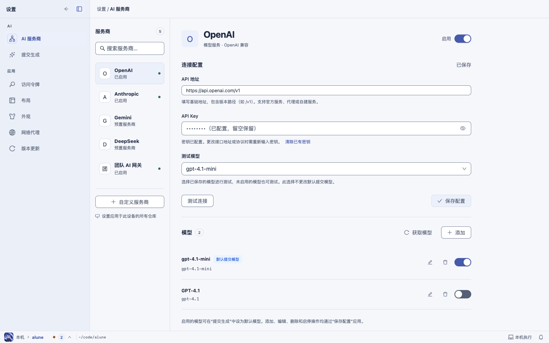Click 自定义服务商 add button

[130, 202]
